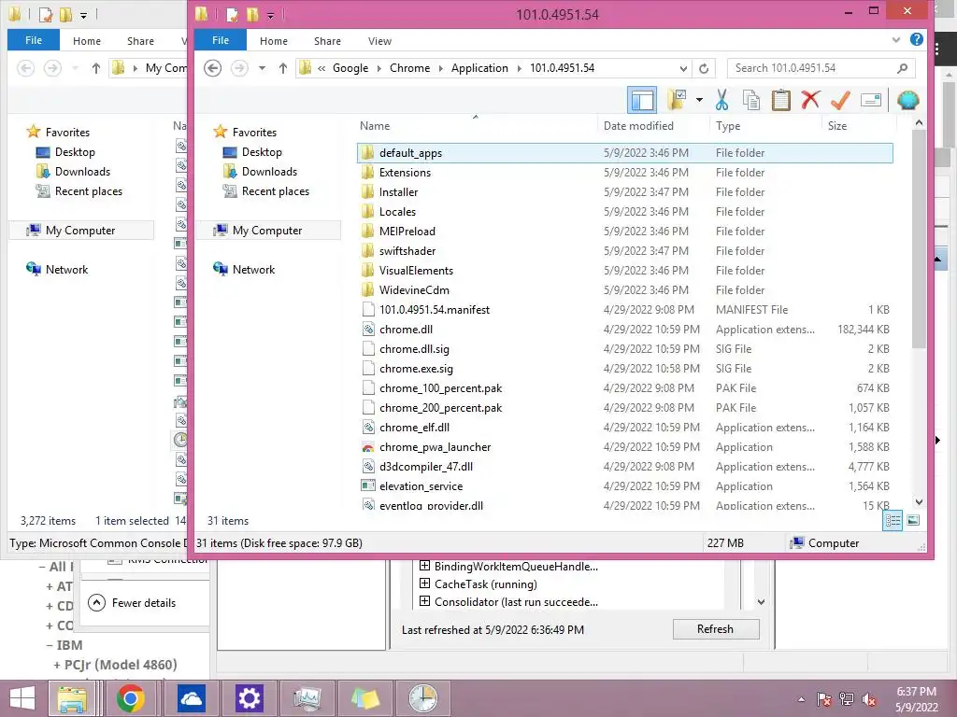Sort by the Date modified column header
Viewport: 957px width, 717px height.
pyautogui.click(x=638, y=126)
